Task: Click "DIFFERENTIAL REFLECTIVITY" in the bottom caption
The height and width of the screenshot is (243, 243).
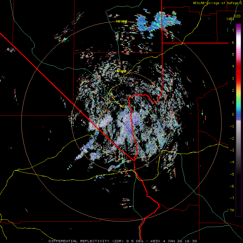Action: pyautogui.click(x=79, y=241)
